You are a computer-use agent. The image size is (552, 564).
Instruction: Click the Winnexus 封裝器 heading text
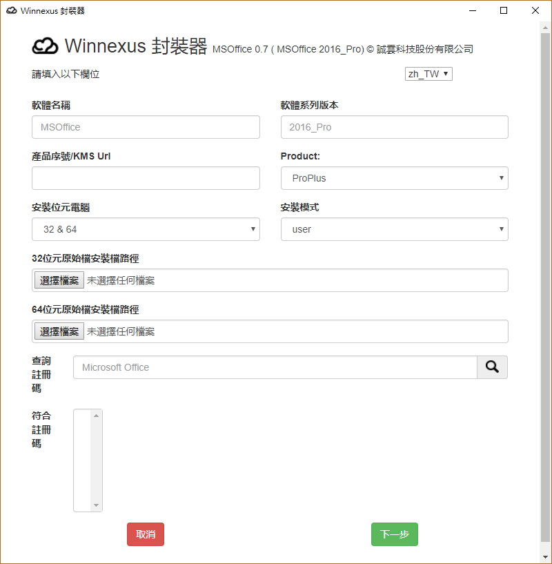(x=136, y=46)
